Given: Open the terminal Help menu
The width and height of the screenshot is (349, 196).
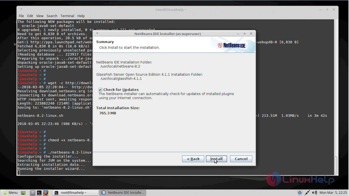Looking at the screenshot, I should 81,16.
